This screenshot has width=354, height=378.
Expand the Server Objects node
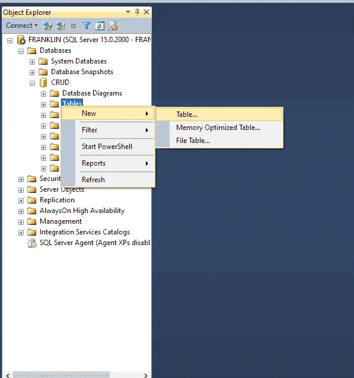pyautogui.click(x=21, y=190)
